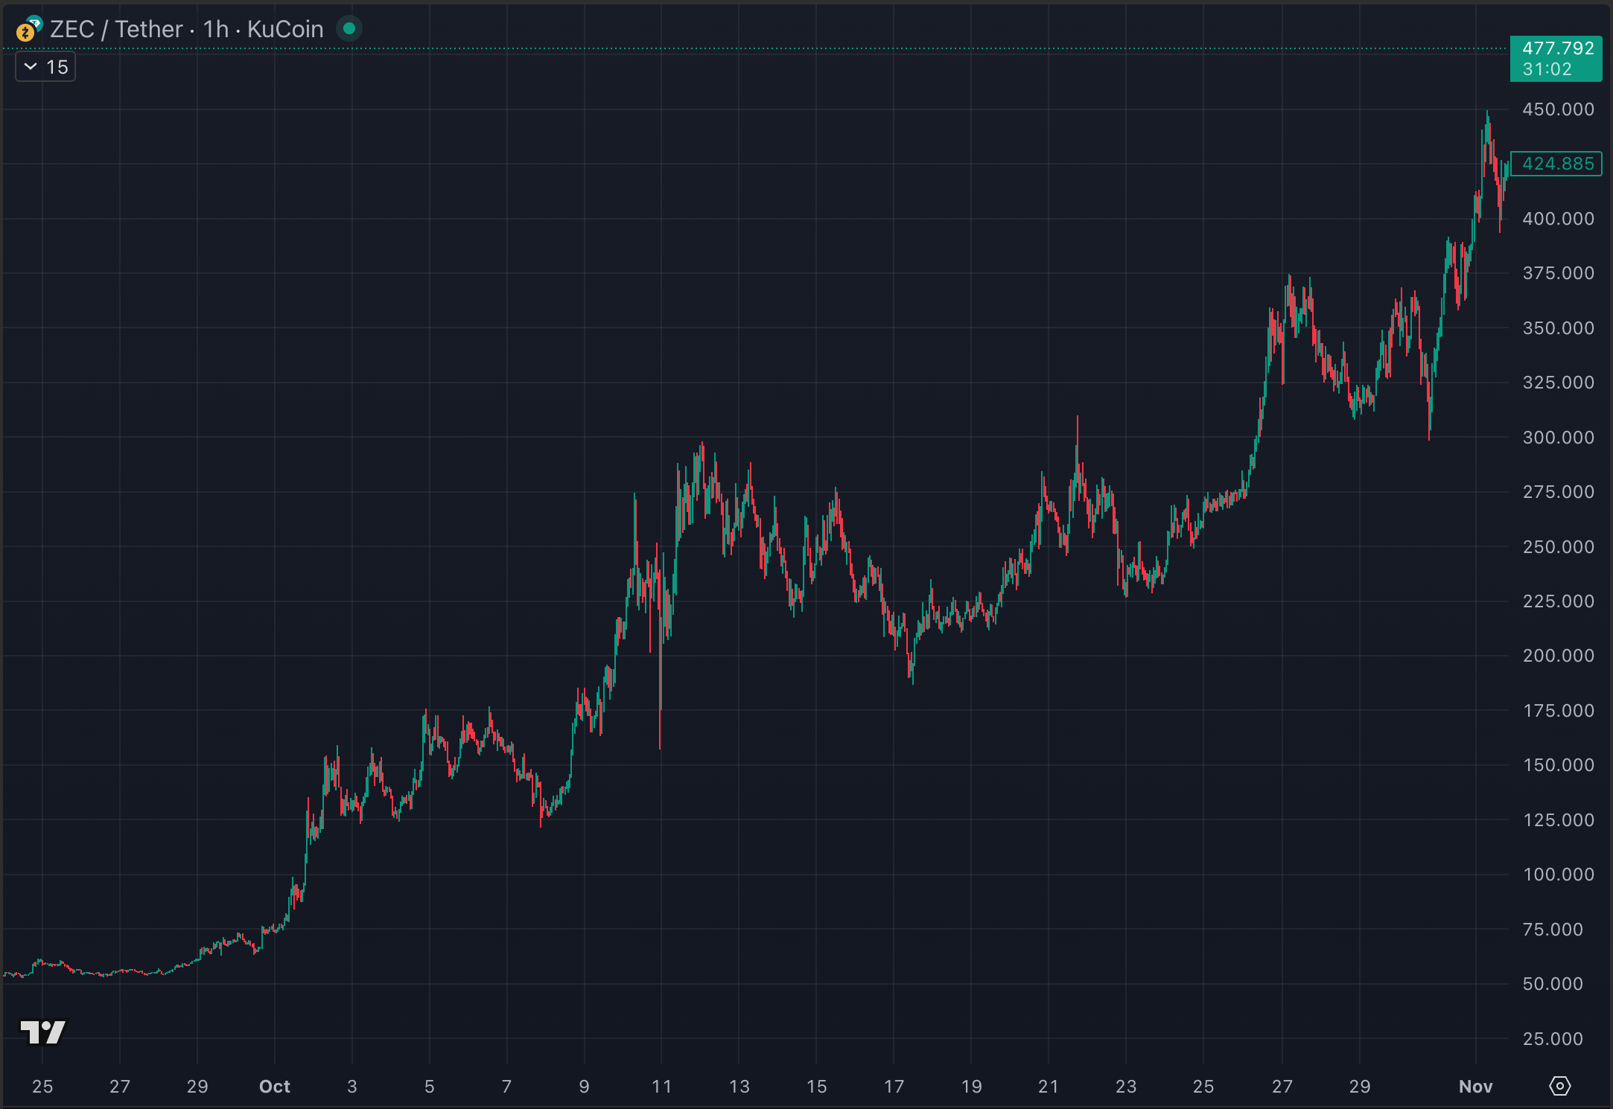
Task: Click the 424.885 last price label
Action: click(x=1556, y=164)
